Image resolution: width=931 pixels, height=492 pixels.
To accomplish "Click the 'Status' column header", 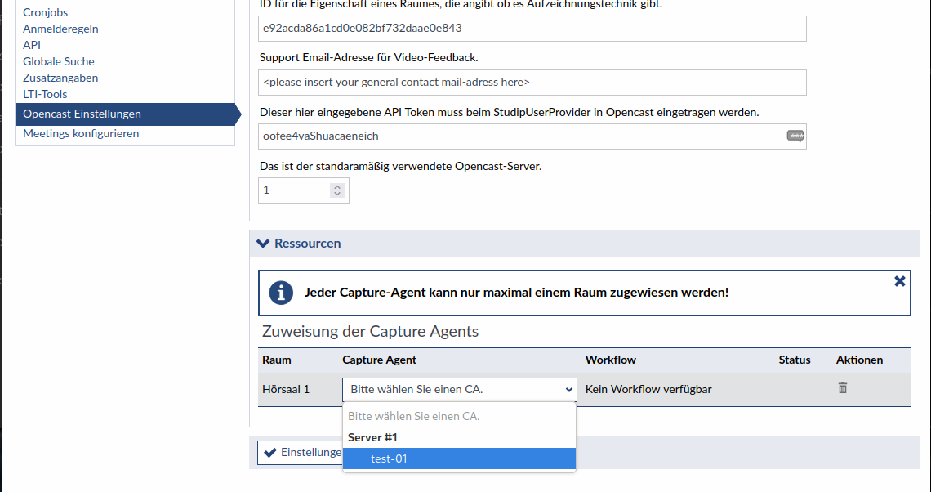I will click(x=795, y=360).
